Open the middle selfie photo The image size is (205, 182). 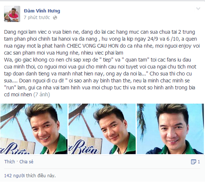coord(102,129)
